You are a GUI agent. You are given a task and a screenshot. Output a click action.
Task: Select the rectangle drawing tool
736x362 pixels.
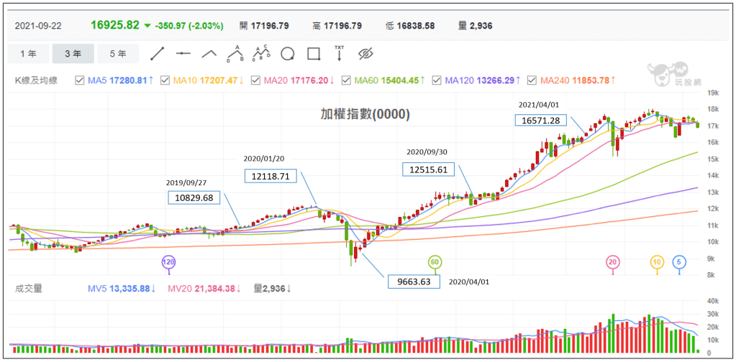[313, 54]
